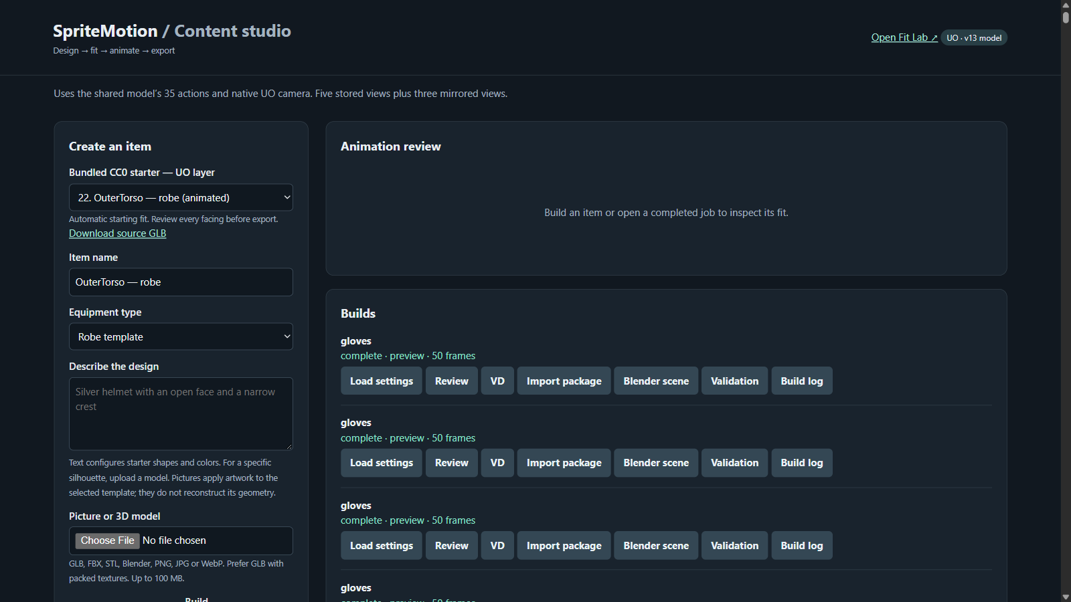1071x602 pixels.
Task: Click VD on the second gloves build
Action: (x=497, y=463)
